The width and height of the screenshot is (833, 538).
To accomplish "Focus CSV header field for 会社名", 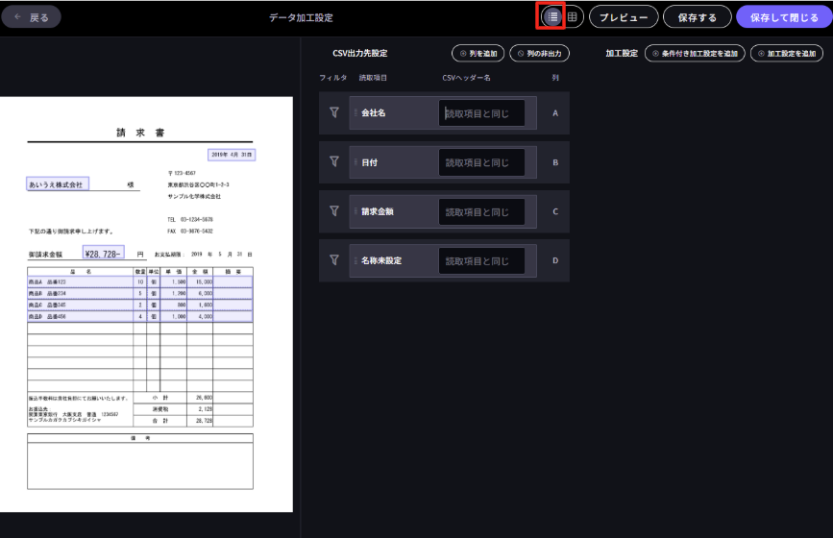I will 482,113.
